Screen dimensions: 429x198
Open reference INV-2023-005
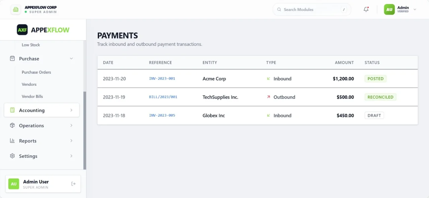(x=162, y=116)
